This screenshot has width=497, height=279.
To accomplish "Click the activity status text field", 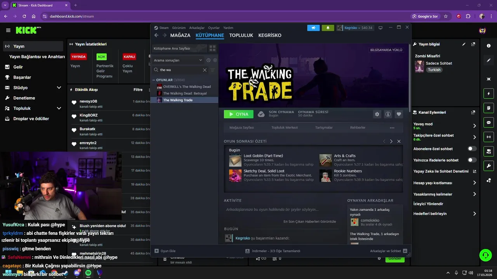I will (x=281, y=210).
